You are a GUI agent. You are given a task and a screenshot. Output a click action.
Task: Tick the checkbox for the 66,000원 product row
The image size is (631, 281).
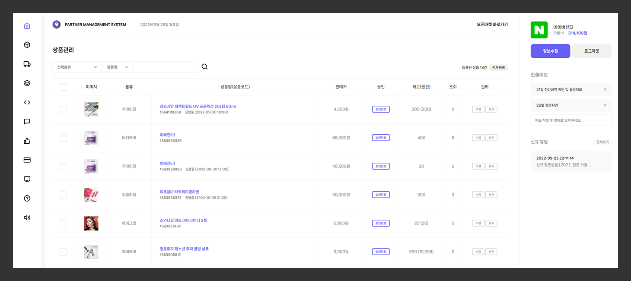coord(64,138)
